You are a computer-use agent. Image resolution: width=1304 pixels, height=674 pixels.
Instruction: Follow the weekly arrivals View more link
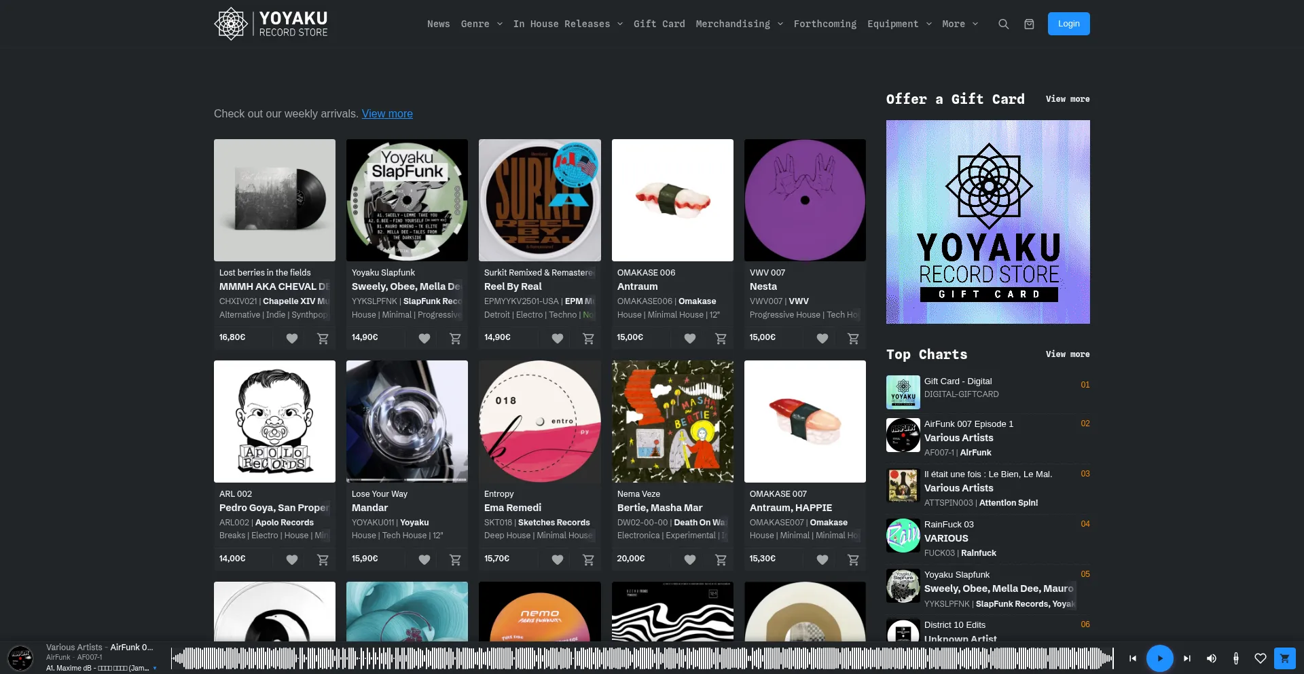(x=387, y=113)
